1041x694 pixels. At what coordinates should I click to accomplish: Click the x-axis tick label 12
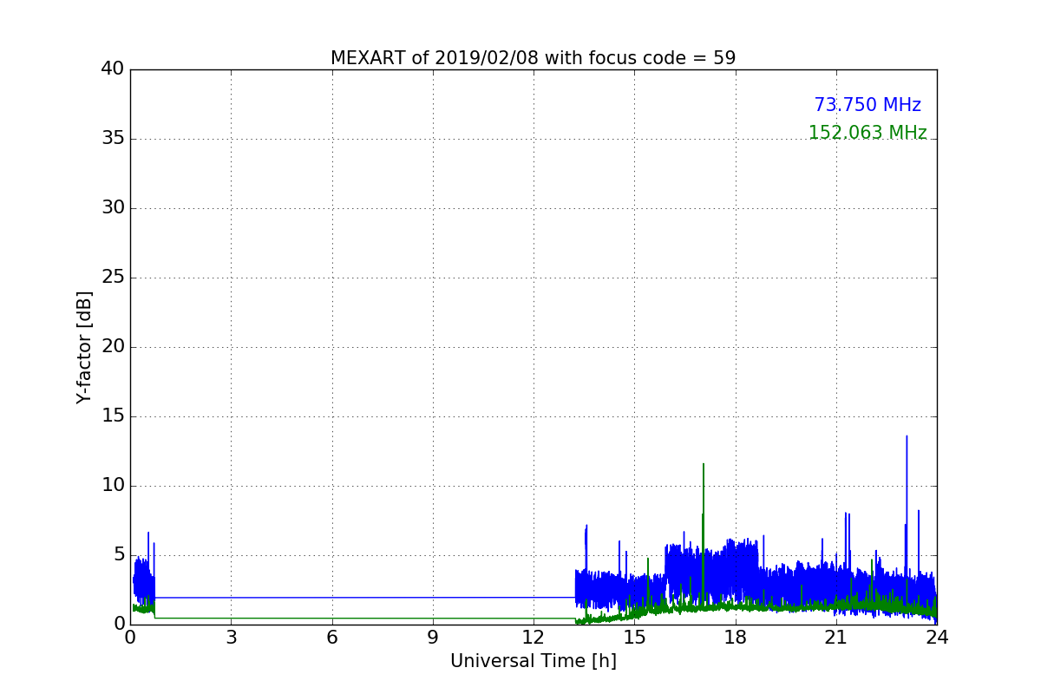[534, 638]
